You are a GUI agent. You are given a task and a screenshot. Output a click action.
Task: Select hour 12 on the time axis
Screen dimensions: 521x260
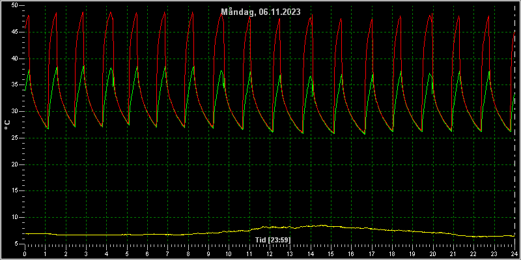tap(270, 253)
